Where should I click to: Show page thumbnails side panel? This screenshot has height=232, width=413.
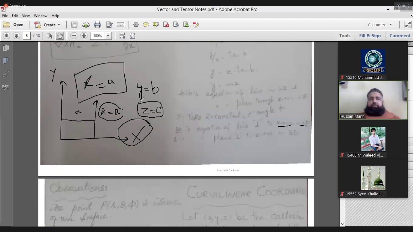click(6, 48)
